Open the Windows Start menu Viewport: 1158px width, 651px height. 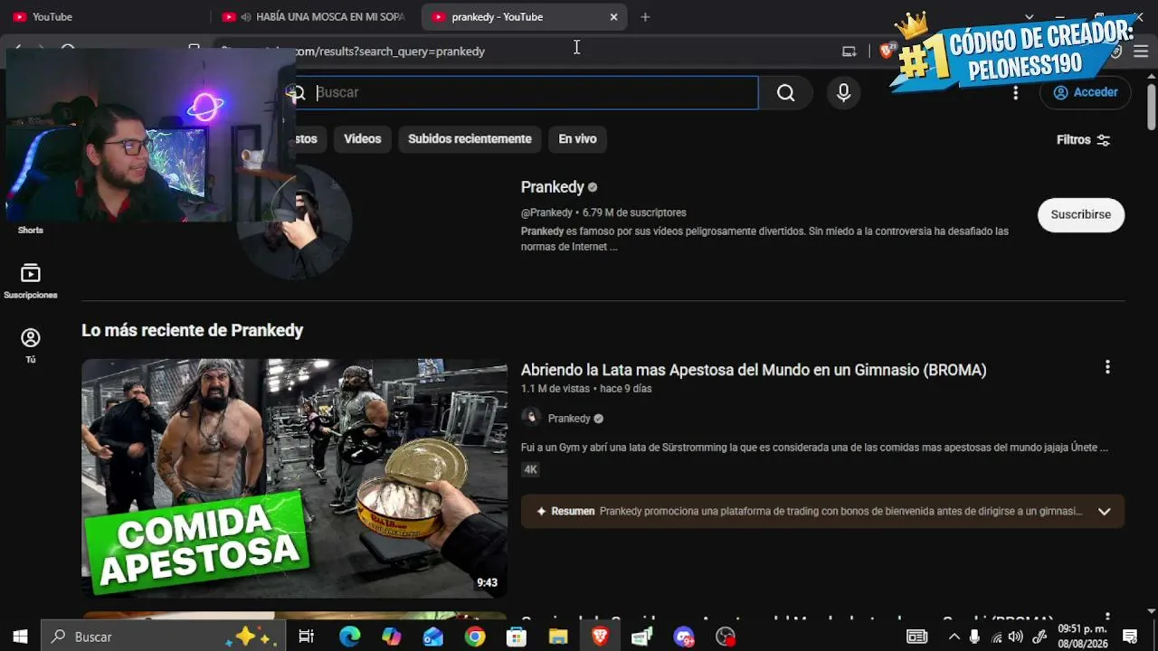pyautogui.click(x=20, y=637)
